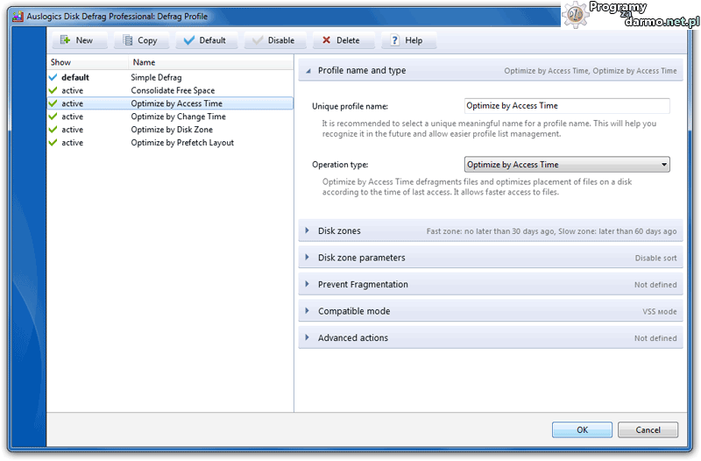Click the Copy profile toolbar icon
The width and height of the screenshot is (701, 461).
pos(129,40)
